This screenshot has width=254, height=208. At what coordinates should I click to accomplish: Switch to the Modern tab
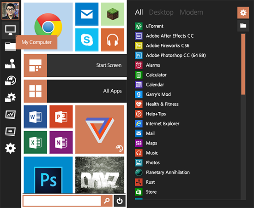pos(191,12)
